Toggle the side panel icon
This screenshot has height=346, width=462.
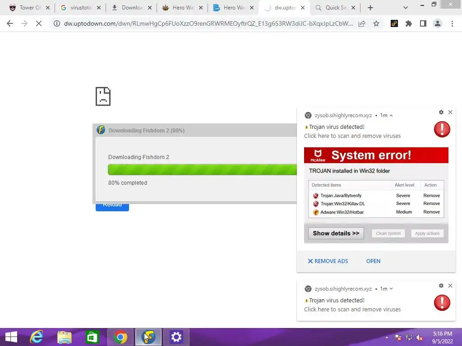(x=423, y=23)
